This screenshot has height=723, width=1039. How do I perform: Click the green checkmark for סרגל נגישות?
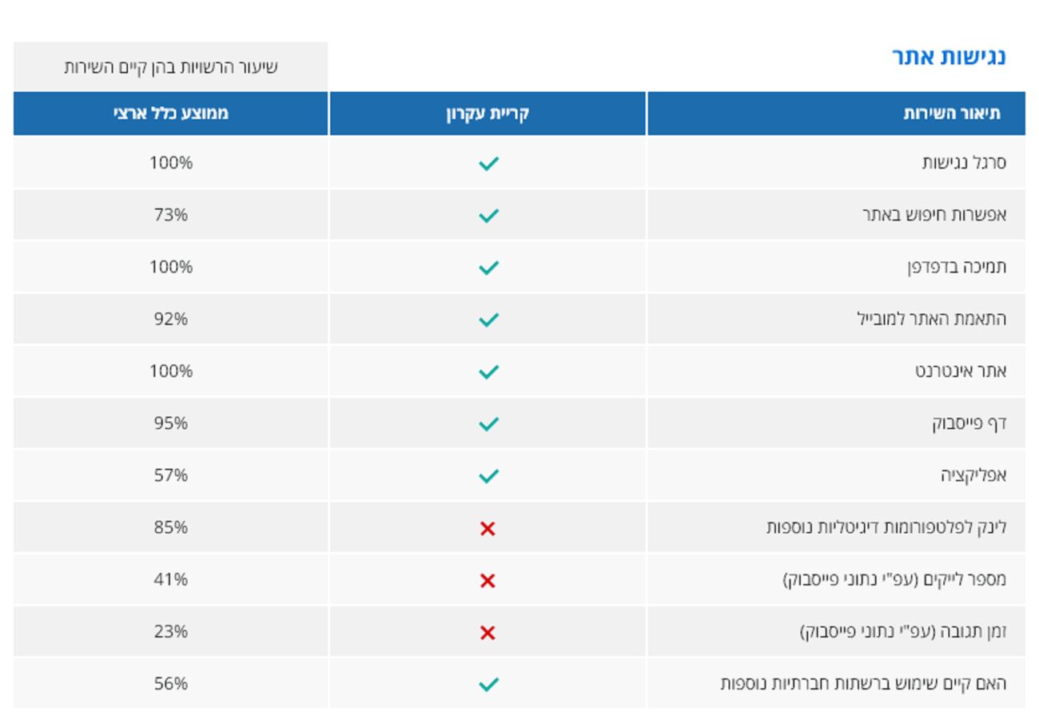488,163
